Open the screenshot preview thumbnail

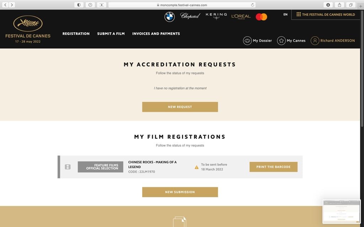coord(342,211)
